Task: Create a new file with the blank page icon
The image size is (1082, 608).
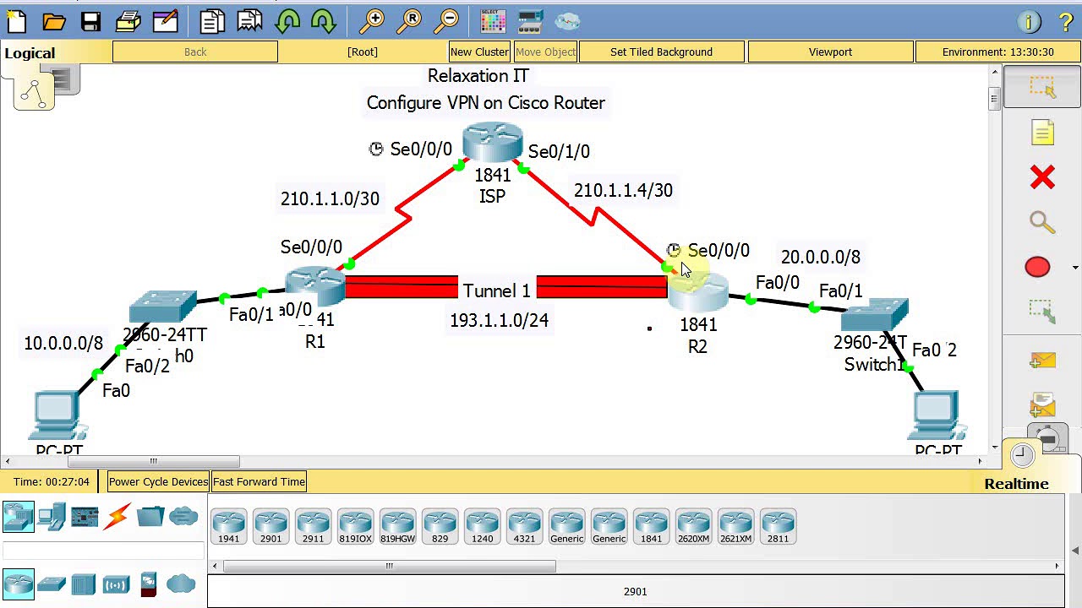Action: [x=16, y=21]
